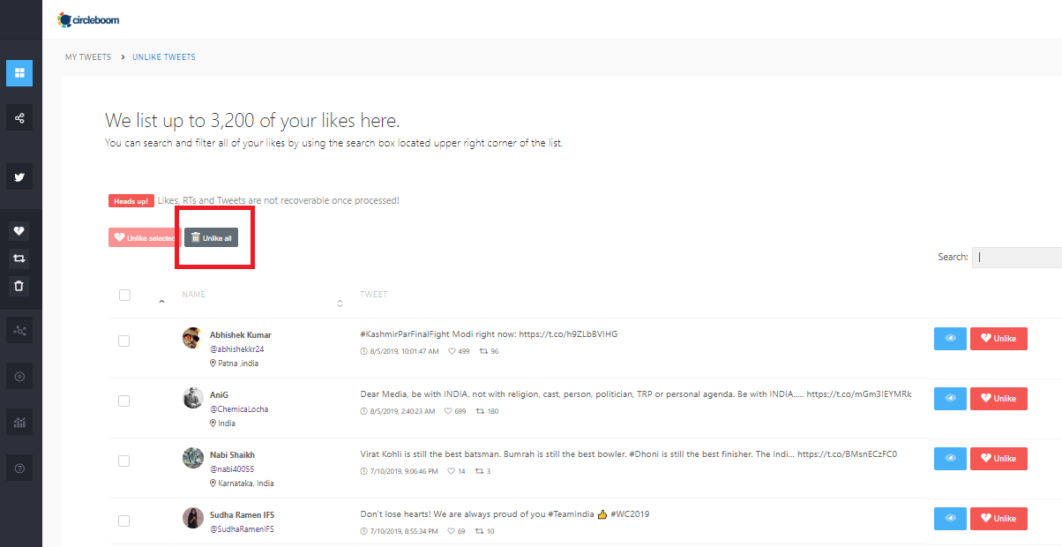The height and width of the screenshot is (547, 1062).
Task: Unlike Abhishek Kumar's tweet
Action: (998, 339)
